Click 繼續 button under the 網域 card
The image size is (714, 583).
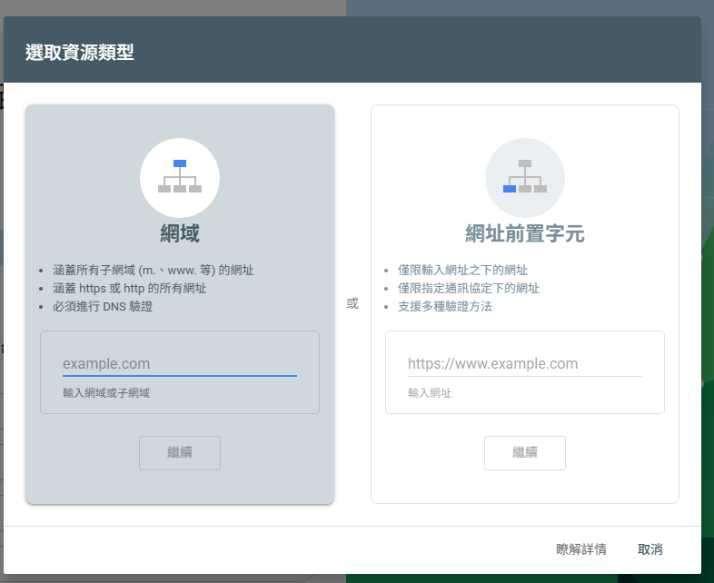[180, 453]
